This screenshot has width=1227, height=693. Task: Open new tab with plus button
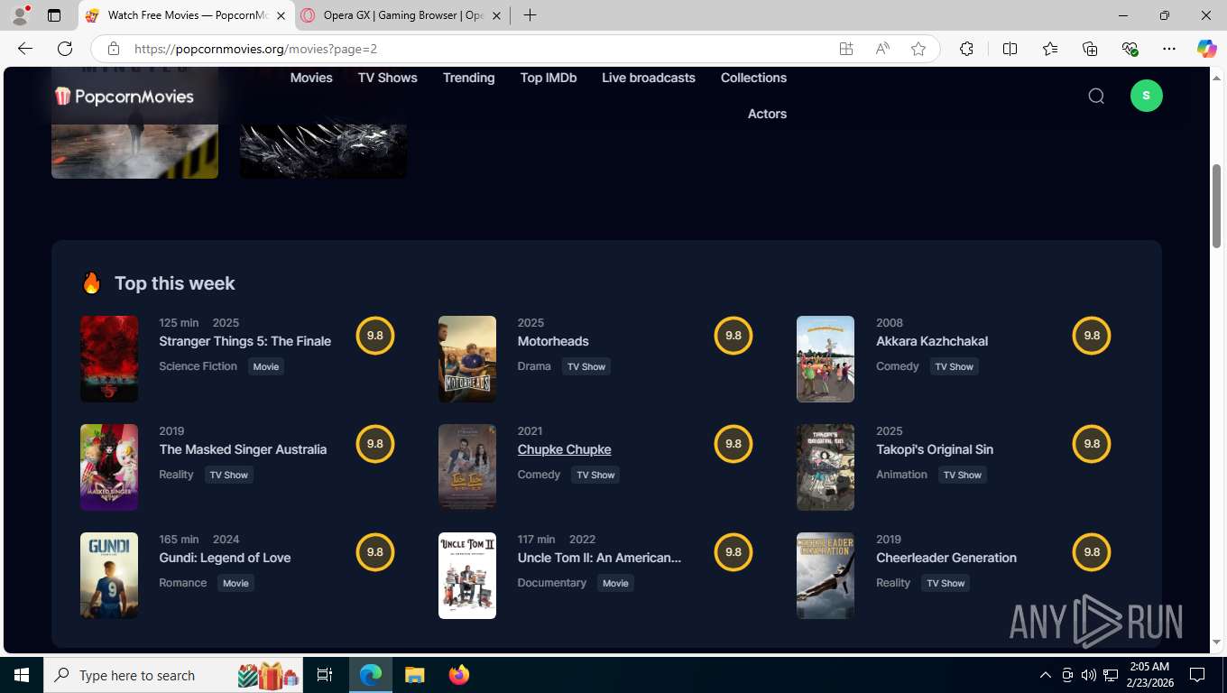coord(530,15)
